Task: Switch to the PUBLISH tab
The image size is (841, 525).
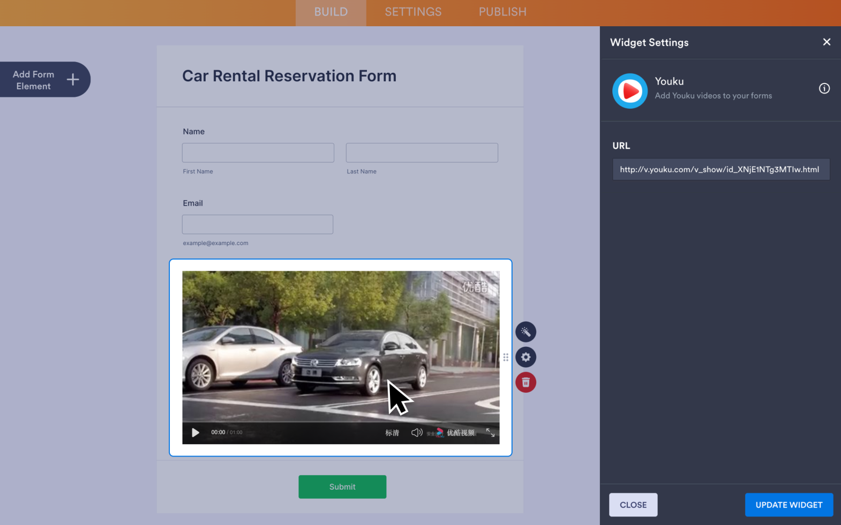Action: 502,12
